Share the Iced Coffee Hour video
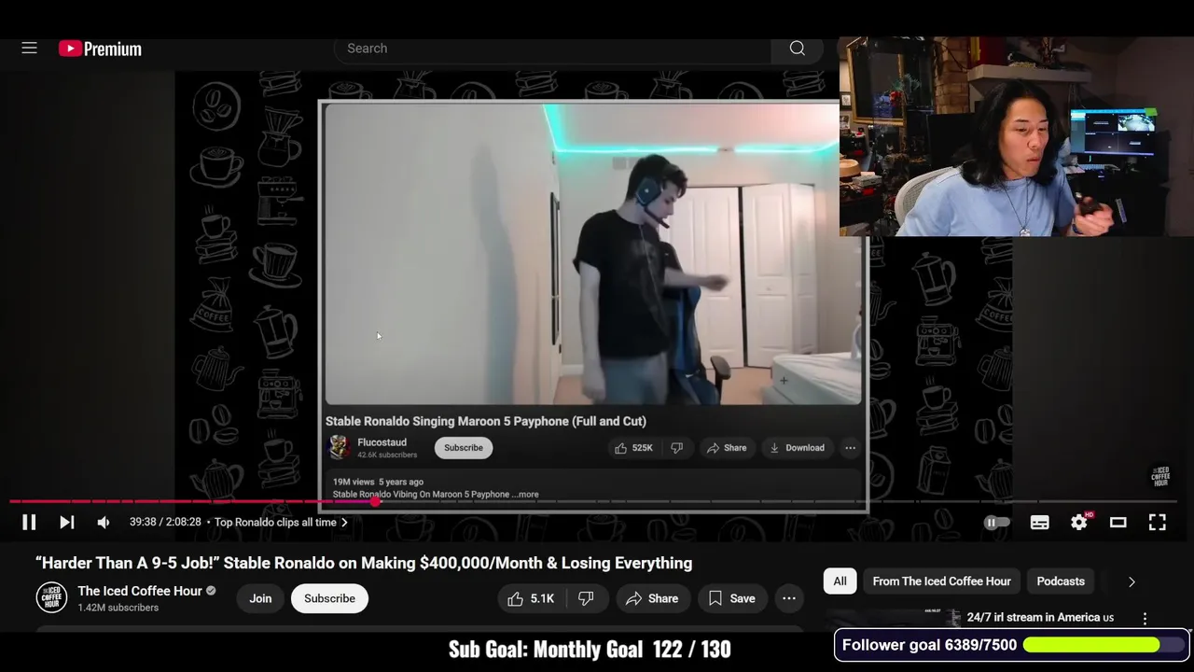The image size is (1194, 672). [x=651, y=598]
